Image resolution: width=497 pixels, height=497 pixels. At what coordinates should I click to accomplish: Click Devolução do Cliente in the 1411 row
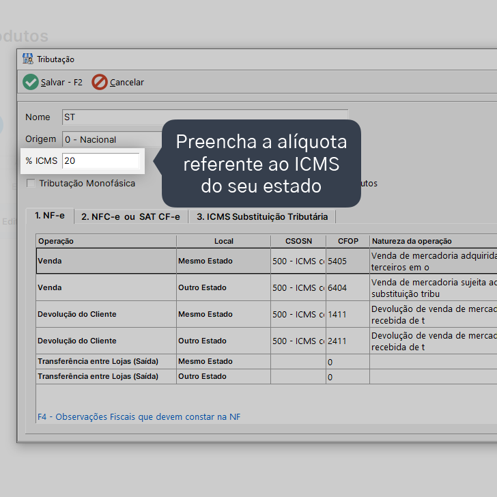(x=106, y=314)
